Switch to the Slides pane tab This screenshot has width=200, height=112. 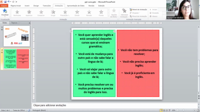[x=5, y=23]
